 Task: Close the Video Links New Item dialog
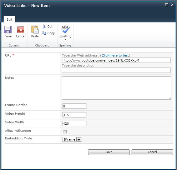tap(172, 5)
